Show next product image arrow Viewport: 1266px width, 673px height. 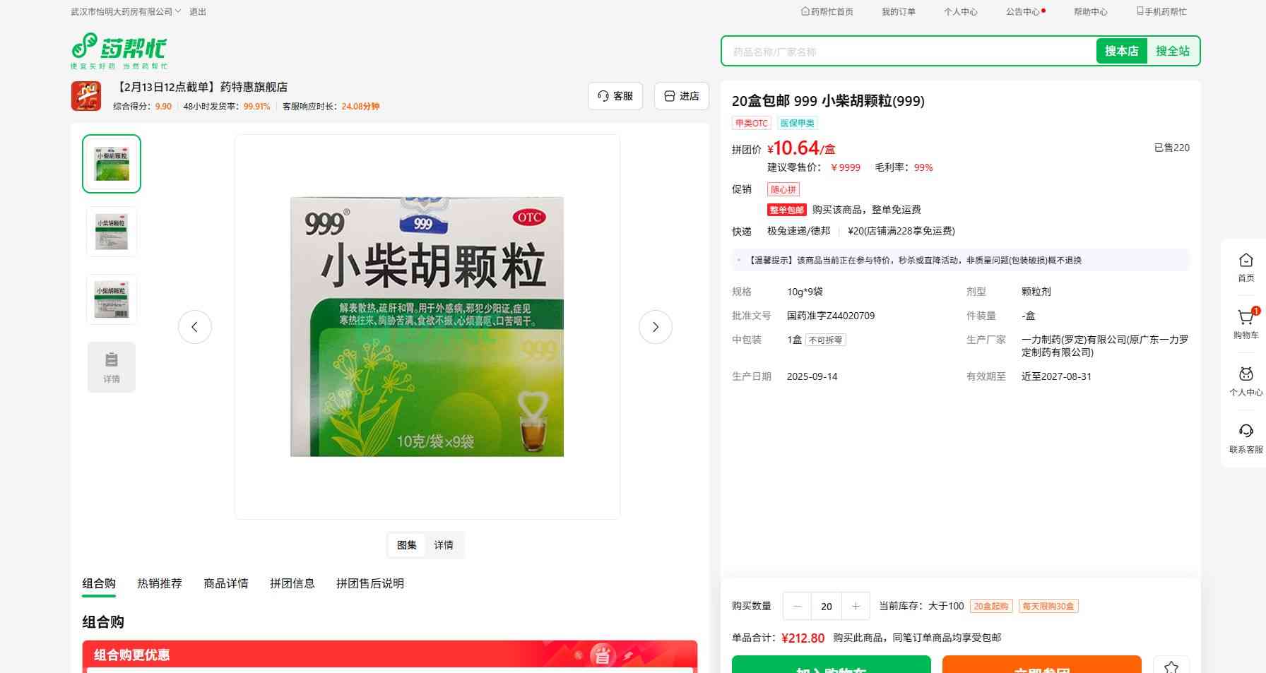pyautogui.click(x=655, y=327)
